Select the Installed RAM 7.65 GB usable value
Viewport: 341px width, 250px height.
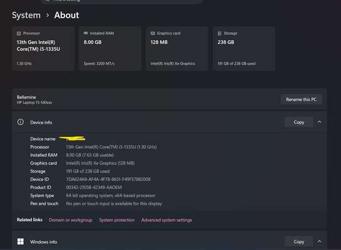click(x=90, y=155)
